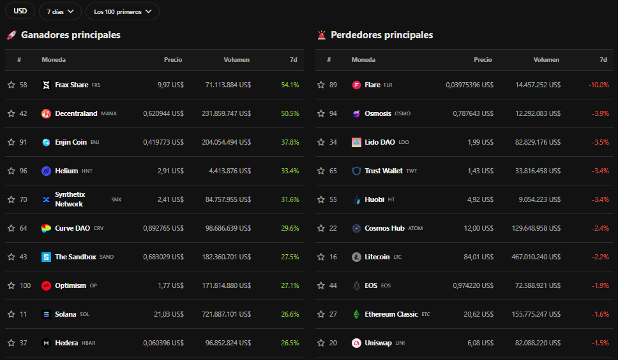Star the Cosmos Hub row
Image resolution: width=618 pixels, height=360 pixels.
pos(321,228)
